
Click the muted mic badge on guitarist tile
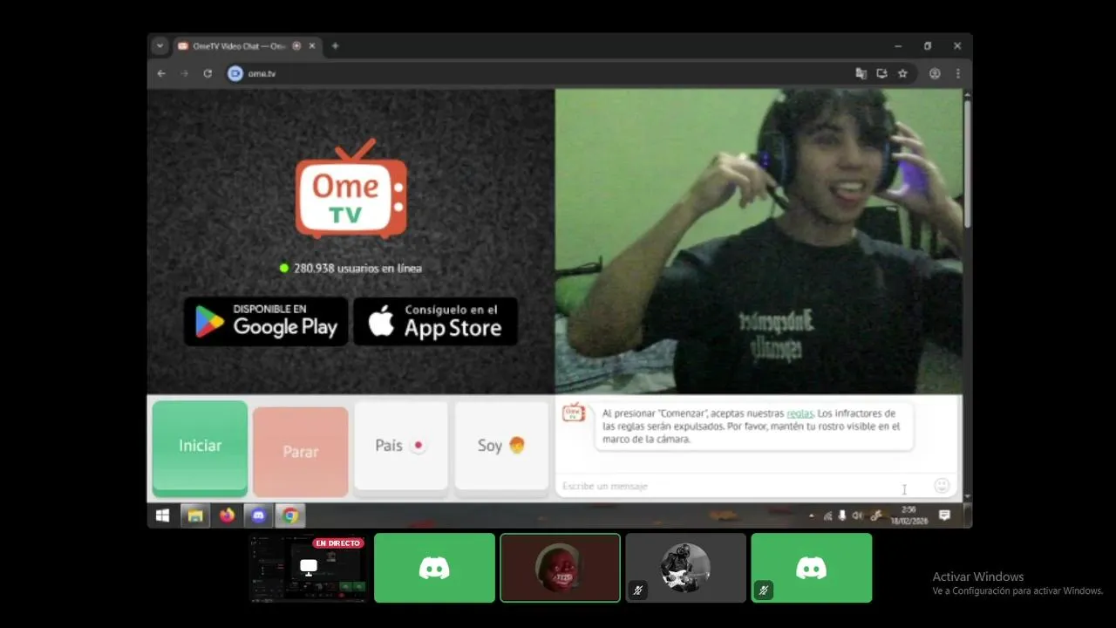(638, 590)
